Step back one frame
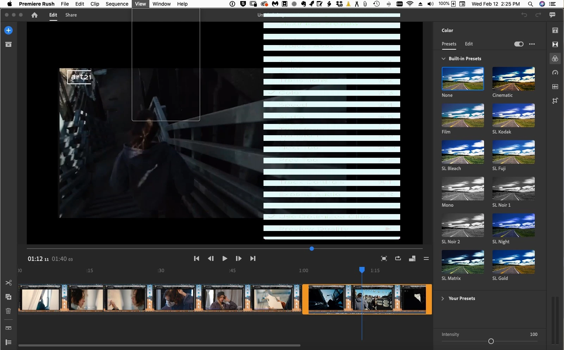 (x=211, y=258)
